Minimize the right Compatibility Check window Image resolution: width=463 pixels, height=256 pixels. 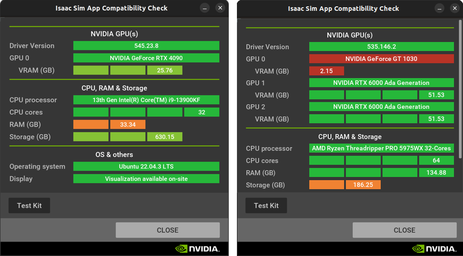[x=440, y=9]
